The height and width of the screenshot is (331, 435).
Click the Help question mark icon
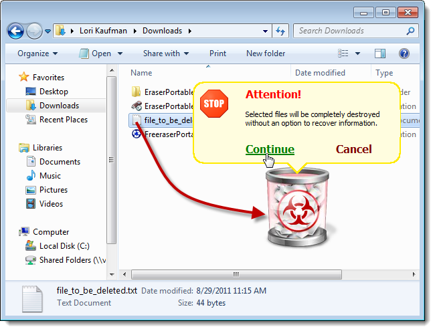404,53
